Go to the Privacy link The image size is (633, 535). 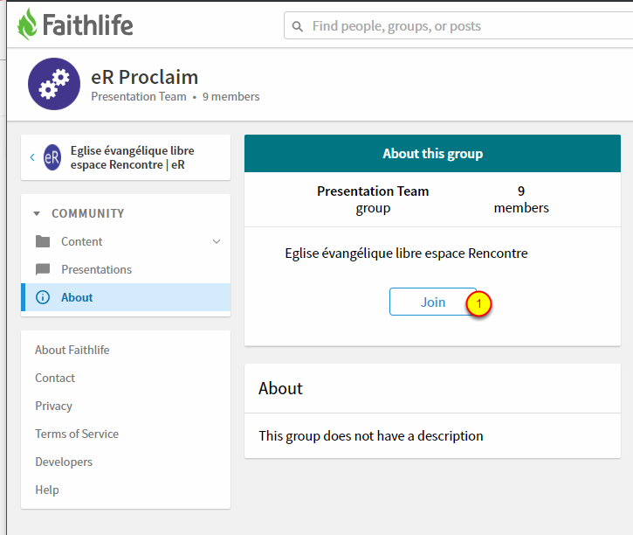coord(53,406)
